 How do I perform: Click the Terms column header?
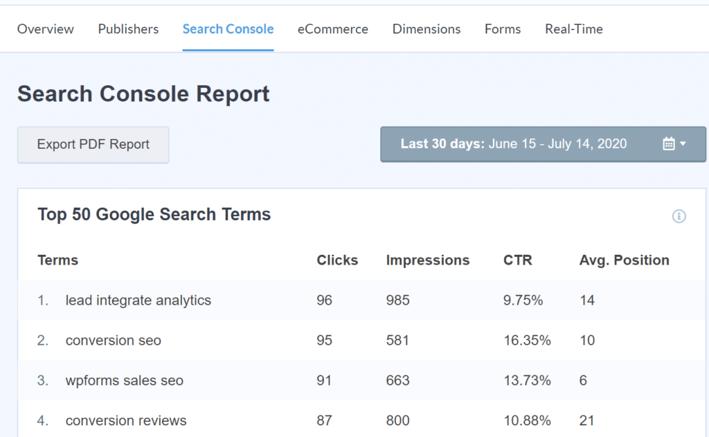pos(57,260)
